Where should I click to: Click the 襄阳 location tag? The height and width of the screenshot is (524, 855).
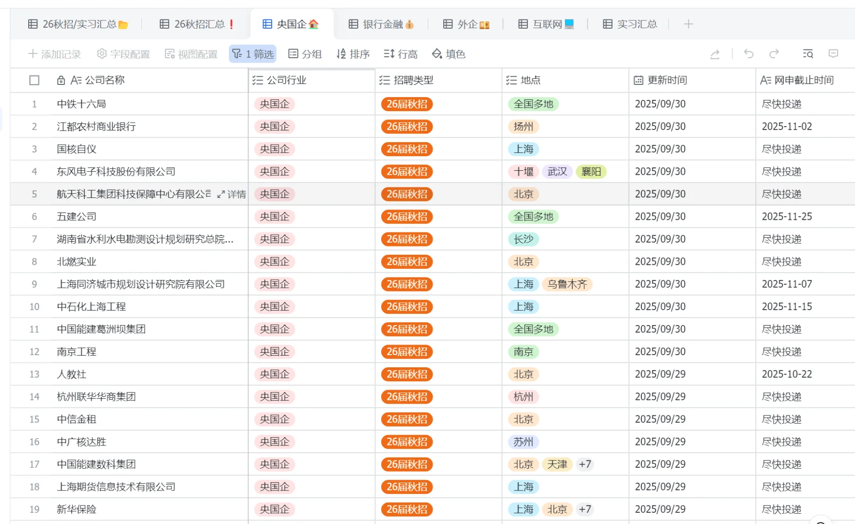591,172
